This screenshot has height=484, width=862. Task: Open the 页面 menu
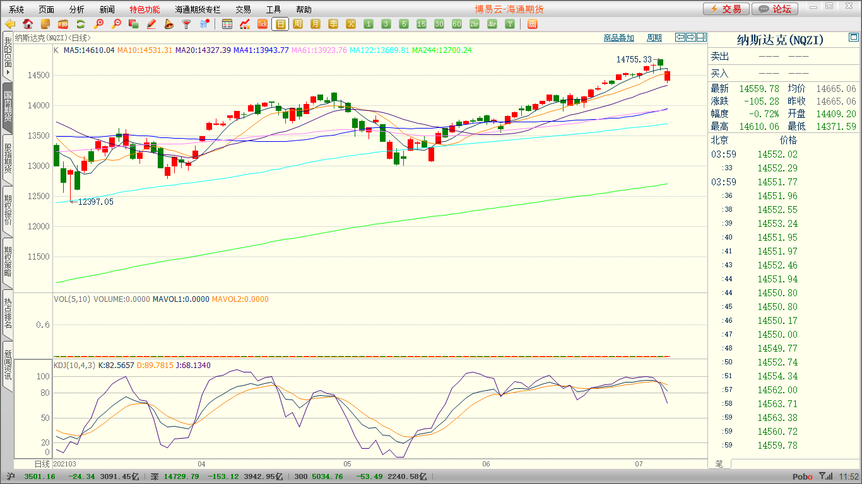tap(47, 9)
